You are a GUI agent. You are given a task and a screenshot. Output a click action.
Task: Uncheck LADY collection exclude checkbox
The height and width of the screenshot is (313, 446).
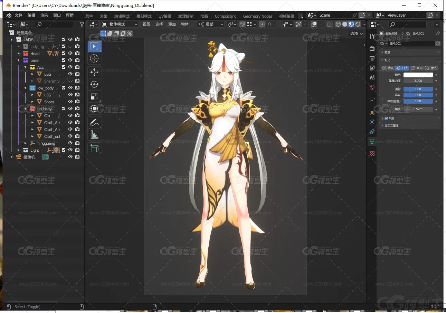[64, 40]
